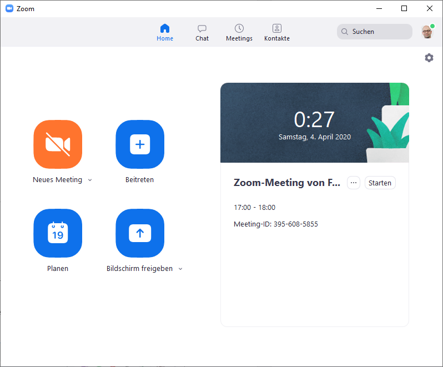Click the Beitreten plus icon
This screenshot has width=443, height=367.
click(140, 144)
